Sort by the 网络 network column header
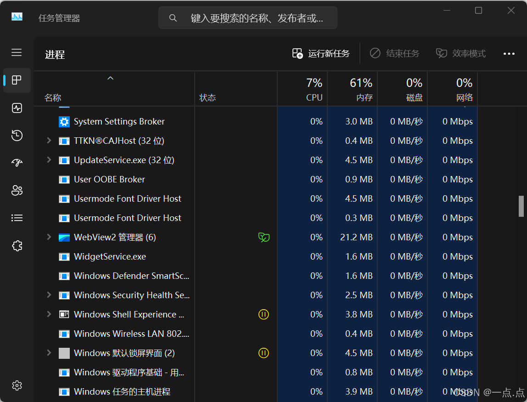This screenshot has width=527, height=402. click(452, 90)
